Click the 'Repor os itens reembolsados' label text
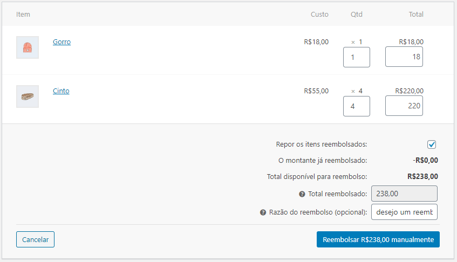 [321, 144]
